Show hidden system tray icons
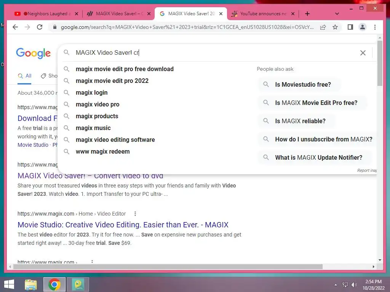 coord(336,285)
